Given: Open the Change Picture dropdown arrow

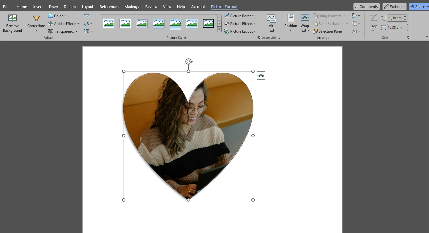Looking at the screenshot, I should point(92,24).
